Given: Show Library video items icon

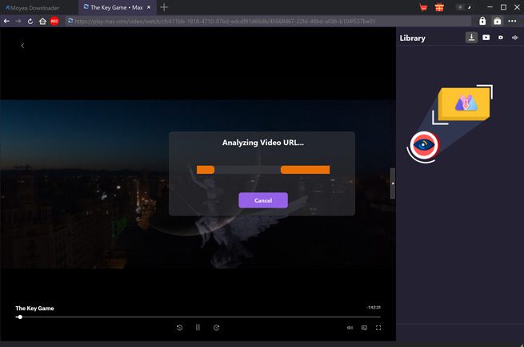Looking at the screenshot, I should [486, 38].
